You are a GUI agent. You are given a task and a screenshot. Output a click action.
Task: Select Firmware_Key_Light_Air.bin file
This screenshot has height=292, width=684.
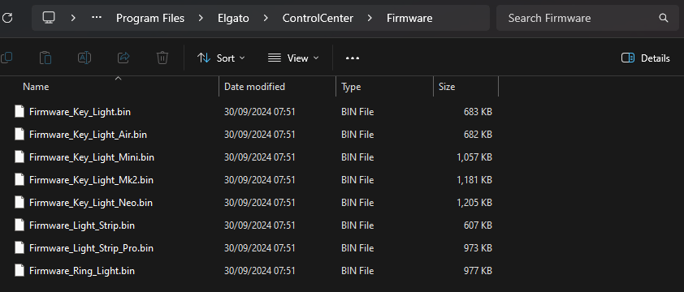click(x=88, y=135)
